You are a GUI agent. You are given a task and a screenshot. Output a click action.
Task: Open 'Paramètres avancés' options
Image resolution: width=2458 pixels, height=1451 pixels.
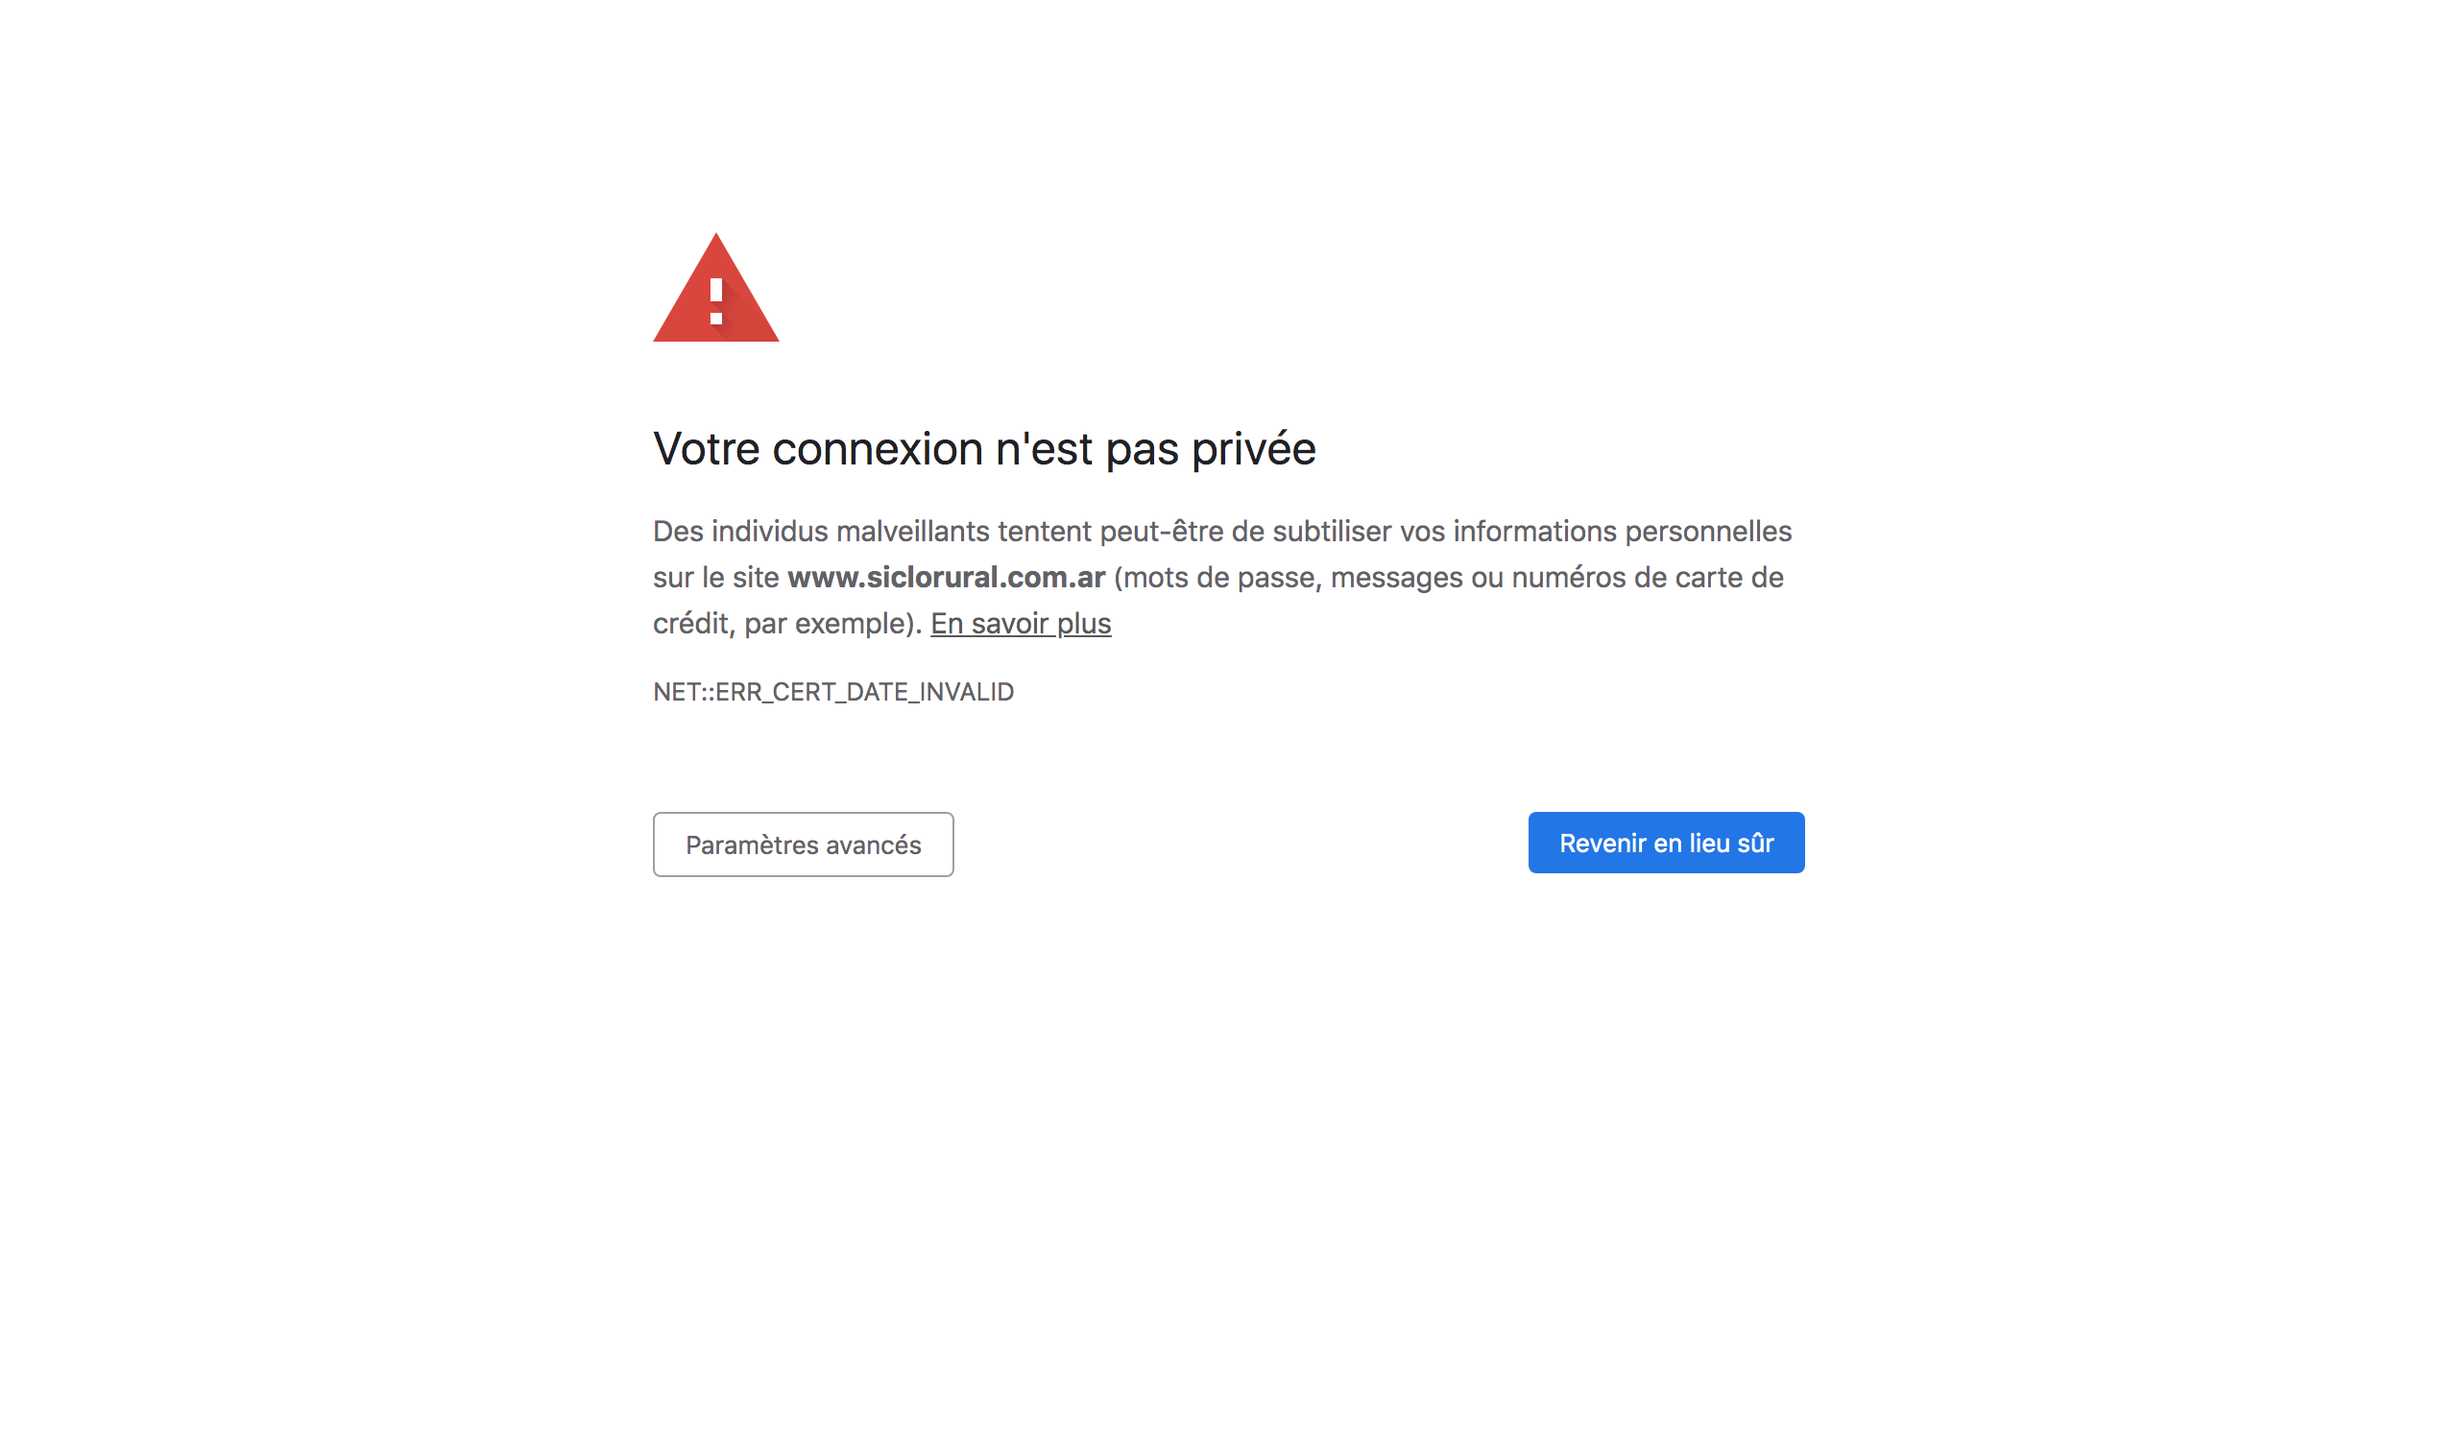click(x=803, y=844)
